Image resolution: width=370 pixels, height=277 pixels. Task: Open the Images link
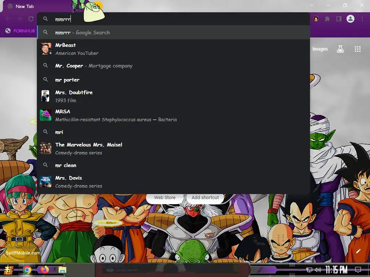tap(320, 49)
